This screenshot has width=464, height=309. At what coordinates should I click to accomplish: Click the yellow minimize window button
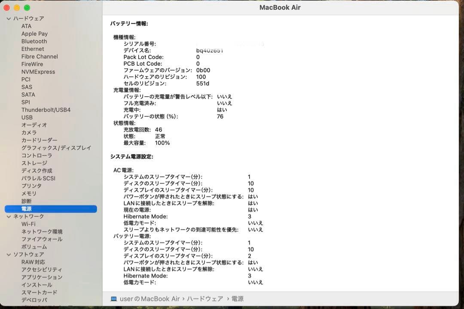pos(17,8)
